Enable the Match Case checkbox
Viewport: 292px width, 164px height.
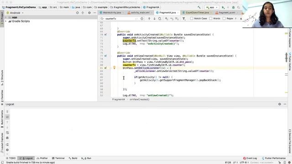pyautogui.click(x=192, y=19)
